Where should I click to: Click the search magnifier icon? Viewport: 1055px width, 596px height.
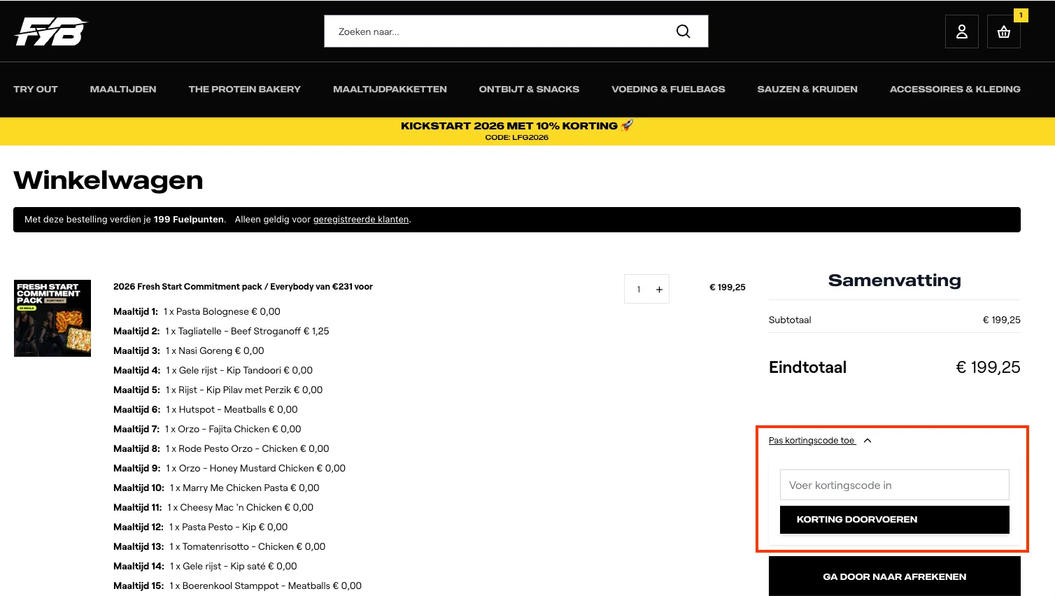(x=683, y=31)
